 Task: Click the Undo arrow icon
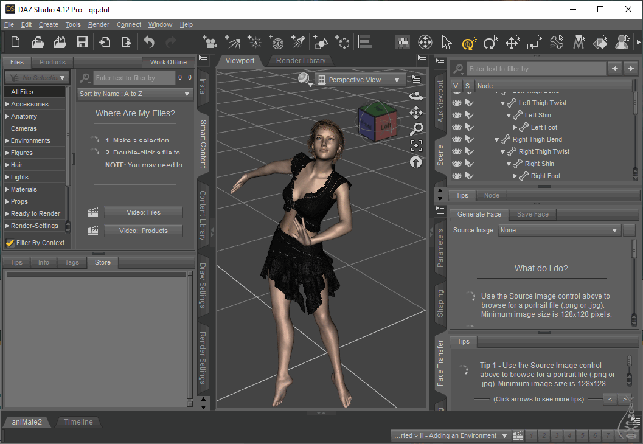coord(149,42)
